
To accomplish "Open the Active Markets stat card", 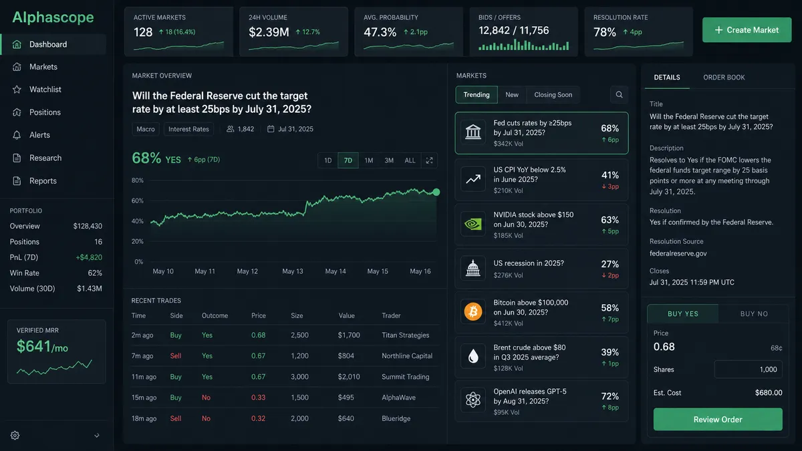I will pos(178,31).
